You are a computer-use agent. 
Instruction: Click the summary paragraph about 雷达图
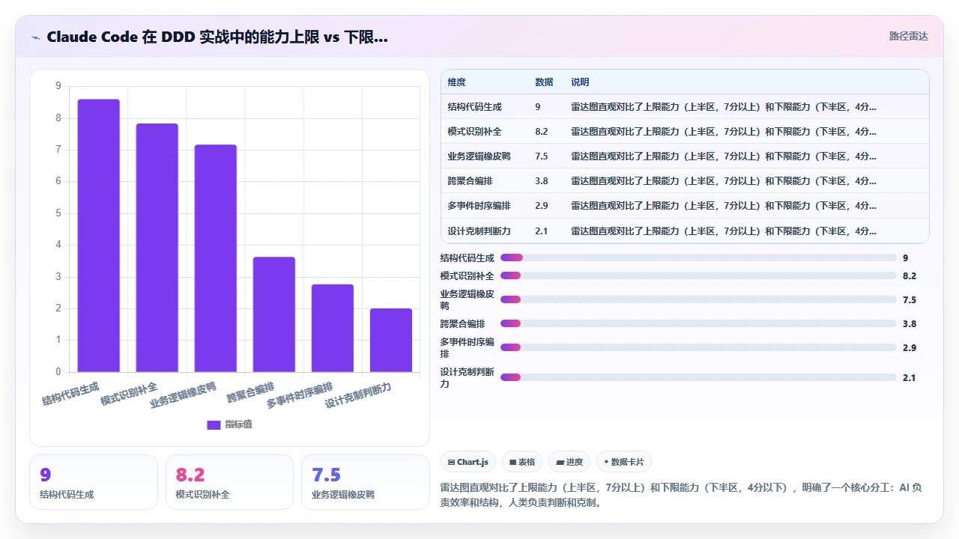coord(682,495)
